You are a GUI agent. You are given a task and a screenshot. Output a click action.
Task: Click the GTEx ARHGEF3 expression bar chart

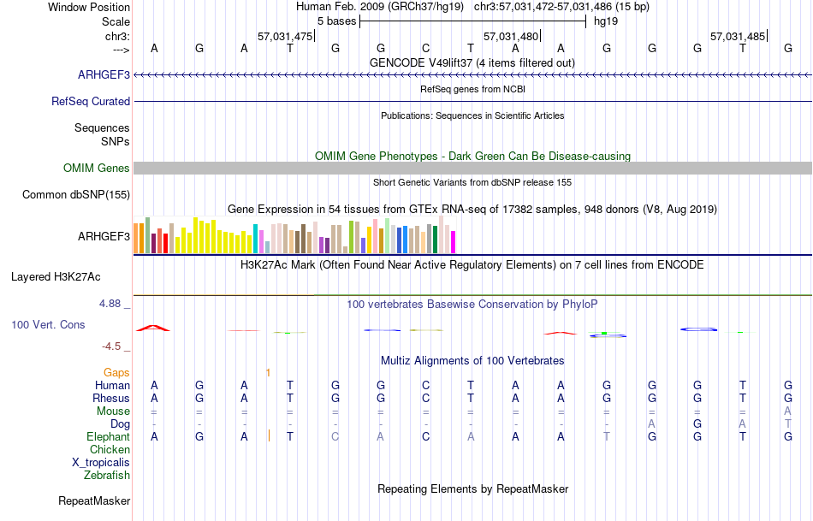pos(294,235)
